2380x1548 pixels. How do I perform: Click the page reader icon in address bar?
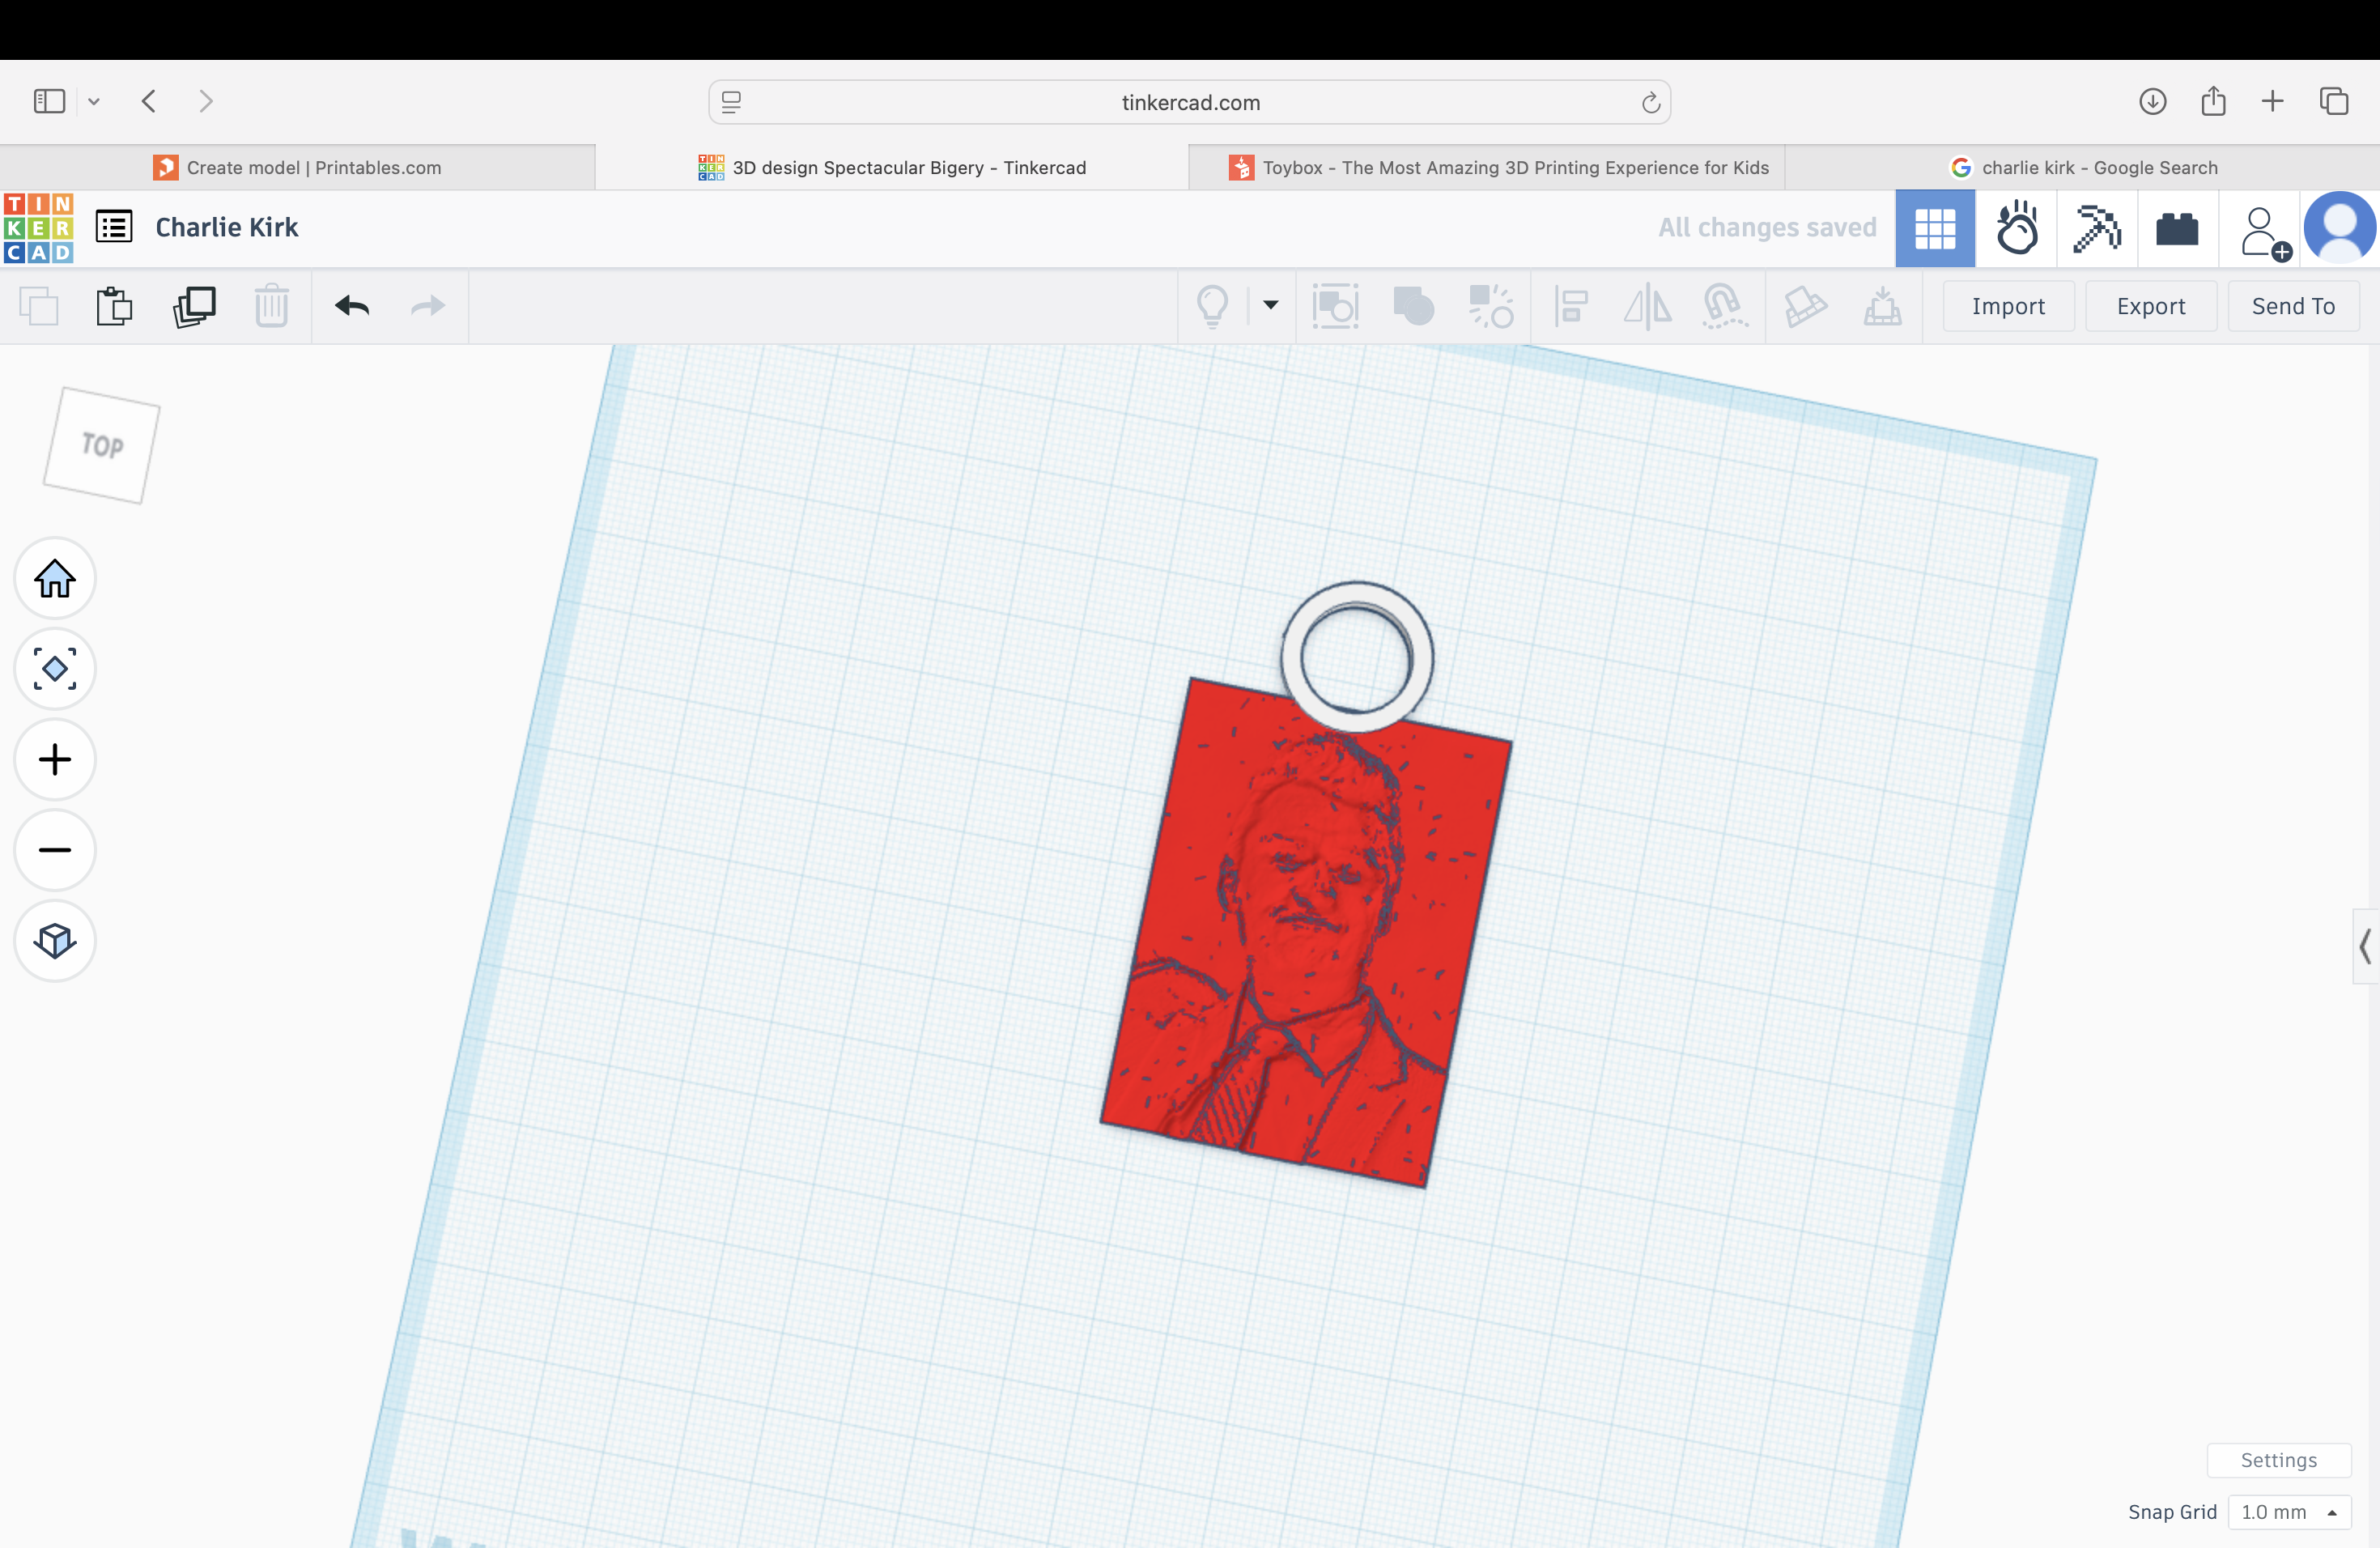tap(732, 102)
